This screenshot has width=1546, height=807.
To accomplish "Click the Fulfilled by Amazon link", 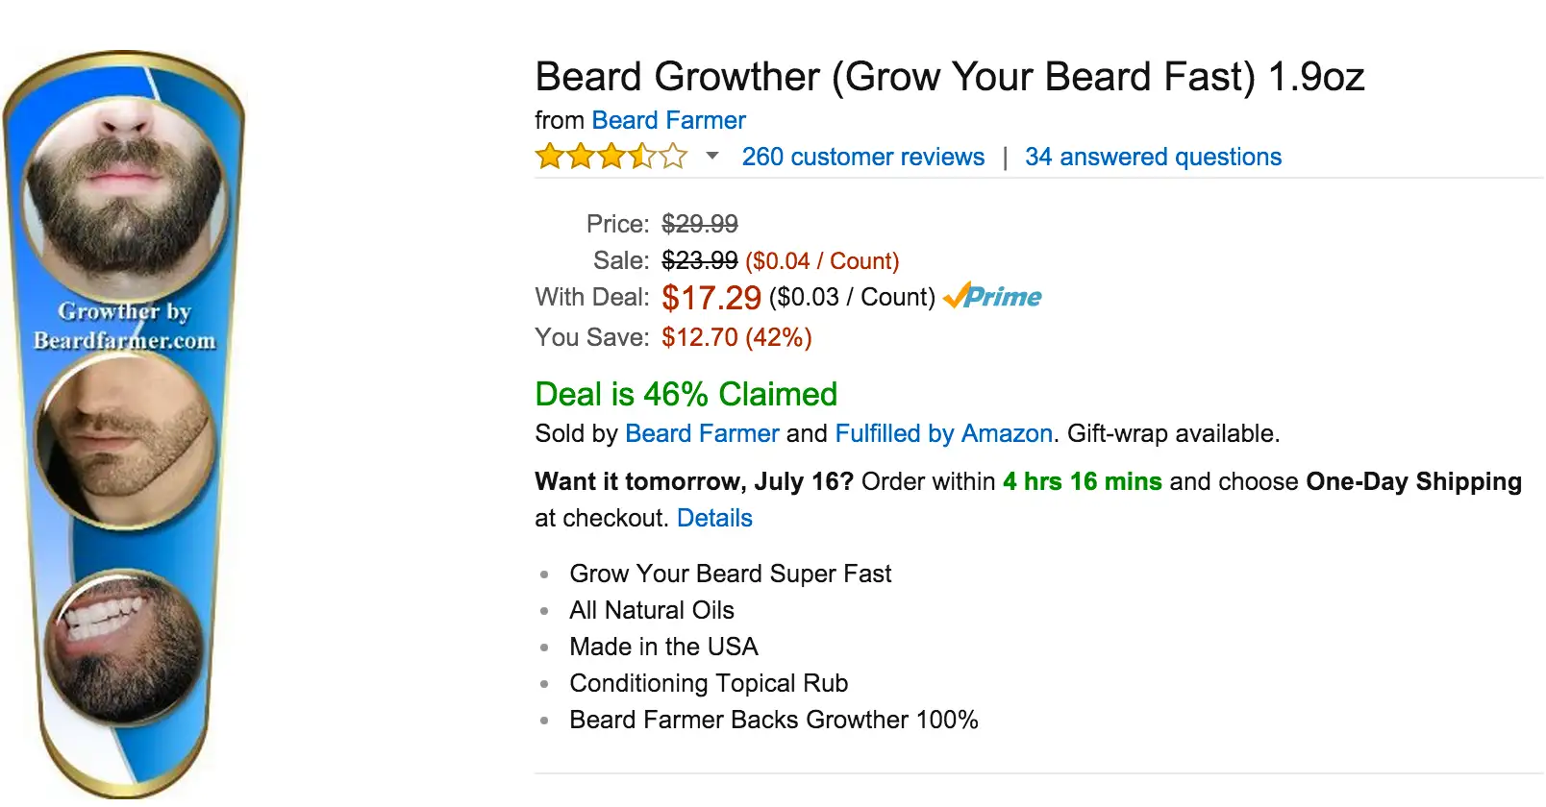I will tap(943, 433).
